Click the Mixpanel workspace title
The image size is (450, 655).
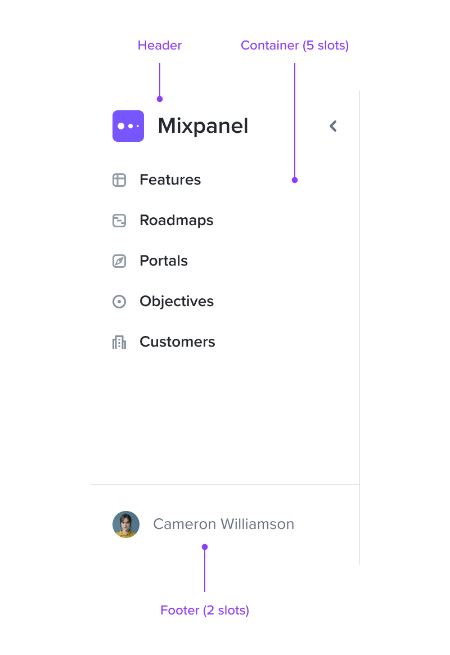tap(203, 125)
